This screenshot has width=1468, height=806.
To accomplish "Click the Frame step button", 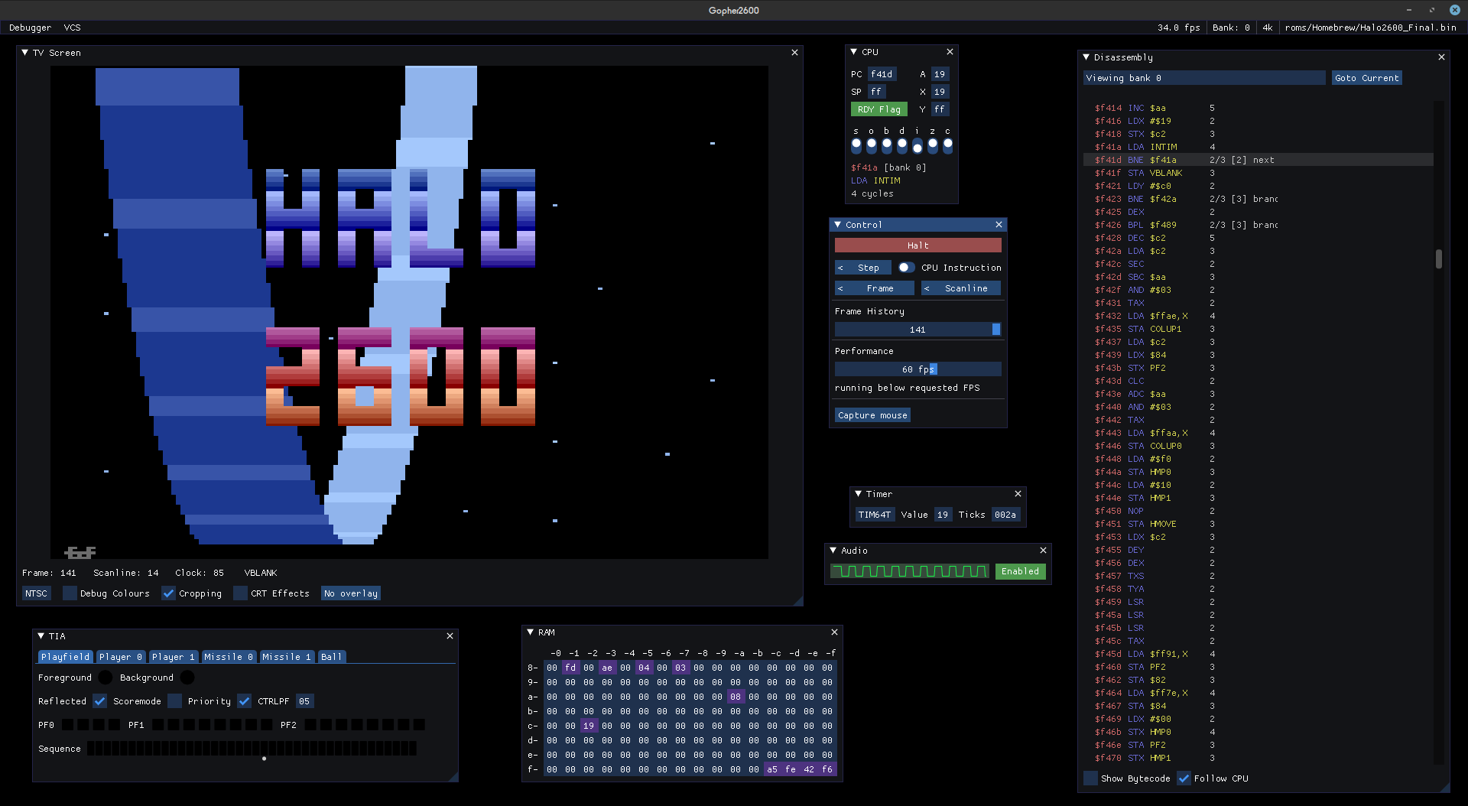I will [x=880, y=288].
